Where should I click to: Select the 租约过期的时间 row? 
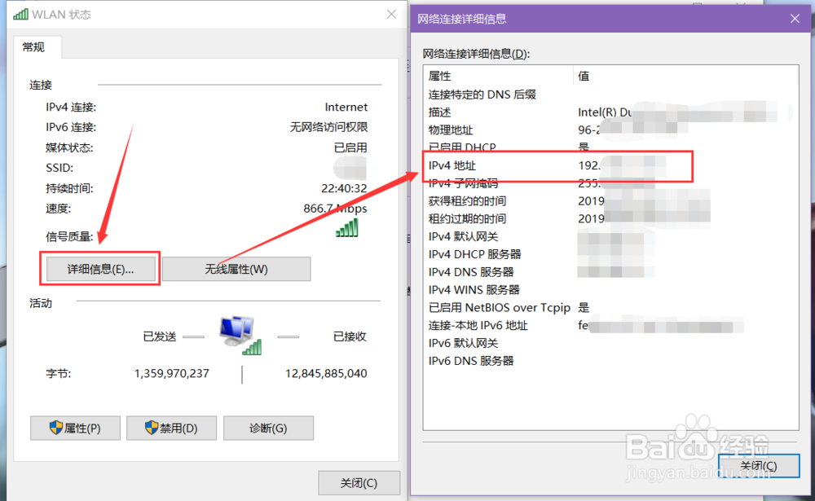(610, 218)
